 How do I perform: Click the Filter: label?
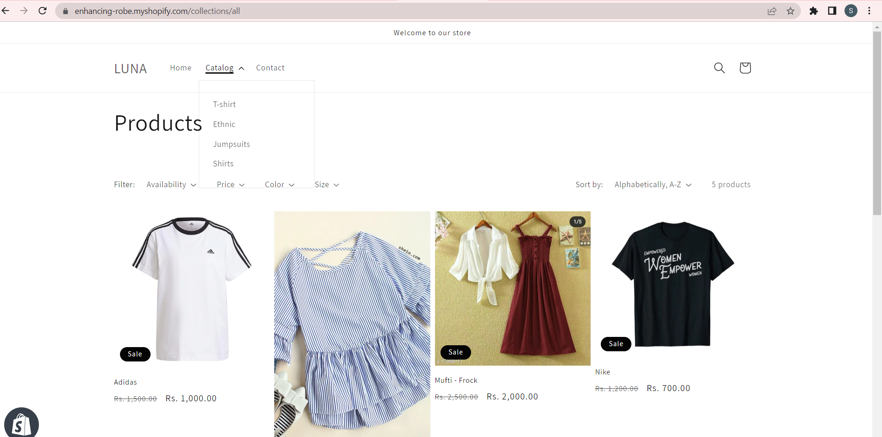point(125,184)
